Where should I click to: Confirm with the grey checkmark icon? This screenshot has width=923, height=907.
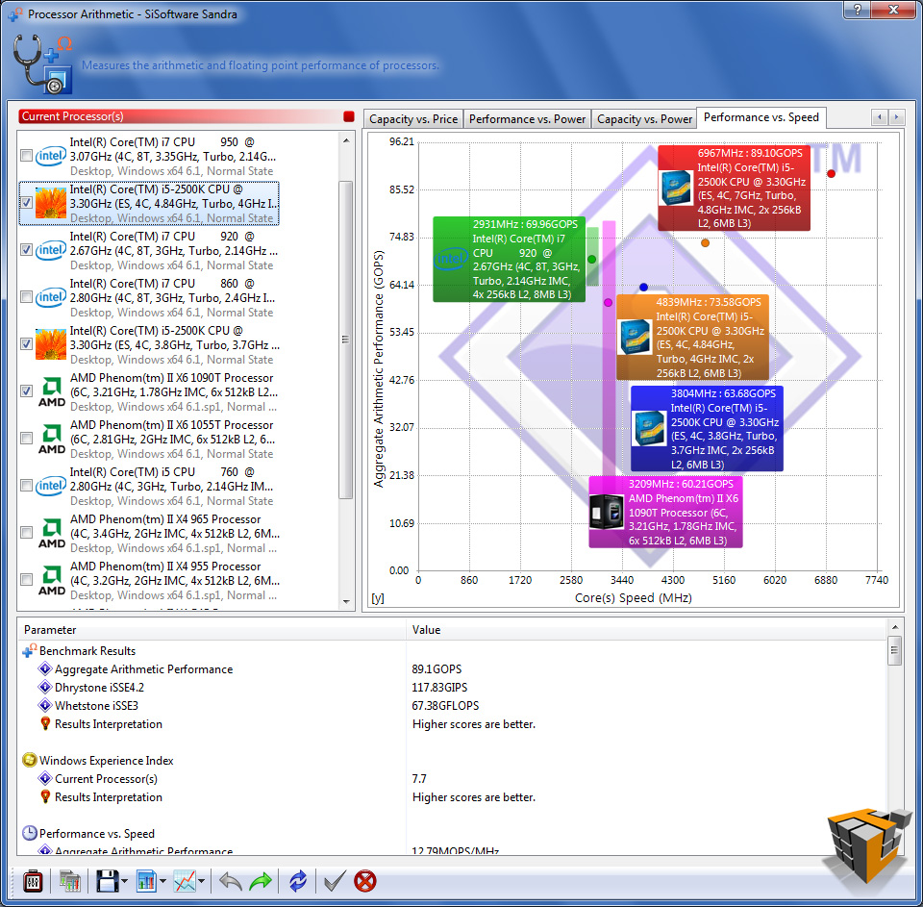tap(335, 881)
